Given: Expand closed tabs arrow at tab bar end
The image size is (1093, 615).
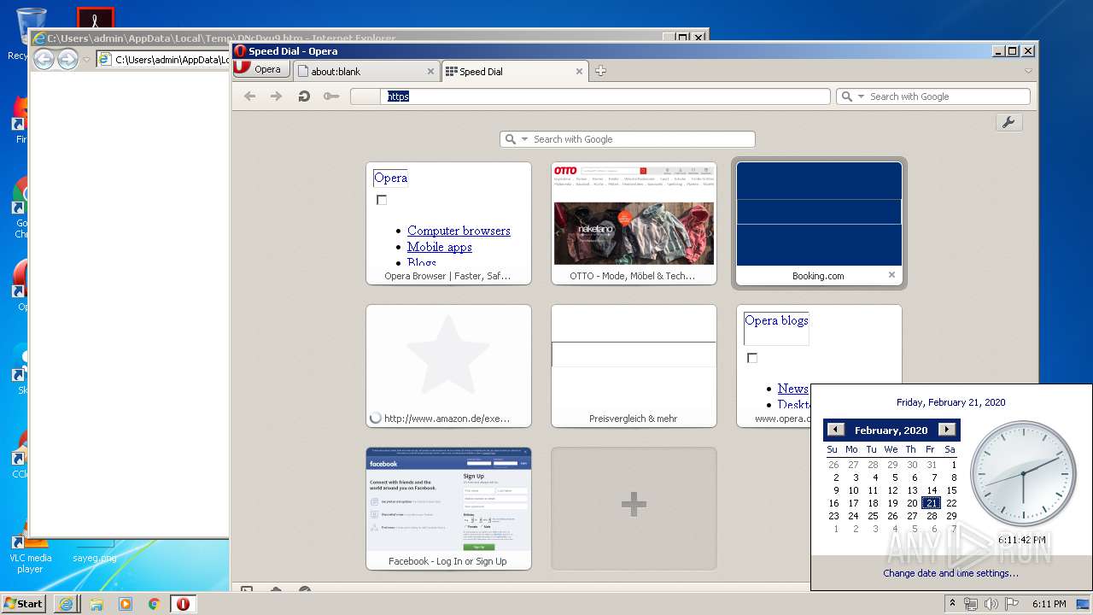Looking at the screenshot, I should point(1028,71).
